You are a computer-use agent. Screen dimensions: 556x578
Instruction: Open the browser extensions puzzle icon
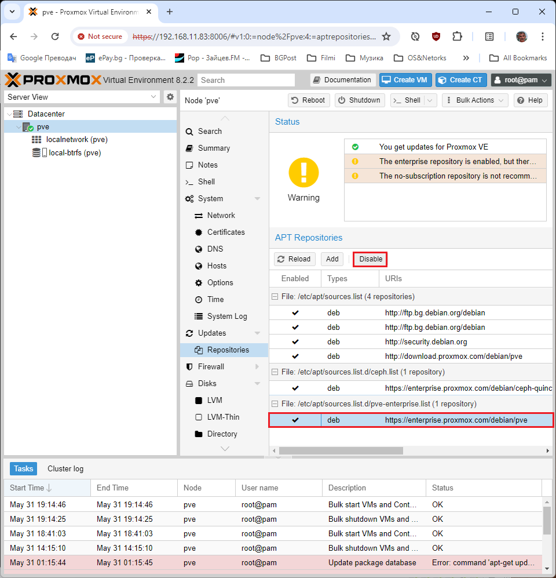(457, 37)
